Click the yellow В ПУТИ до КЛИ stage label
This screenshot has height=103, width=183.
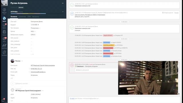(x=109, y=45)
